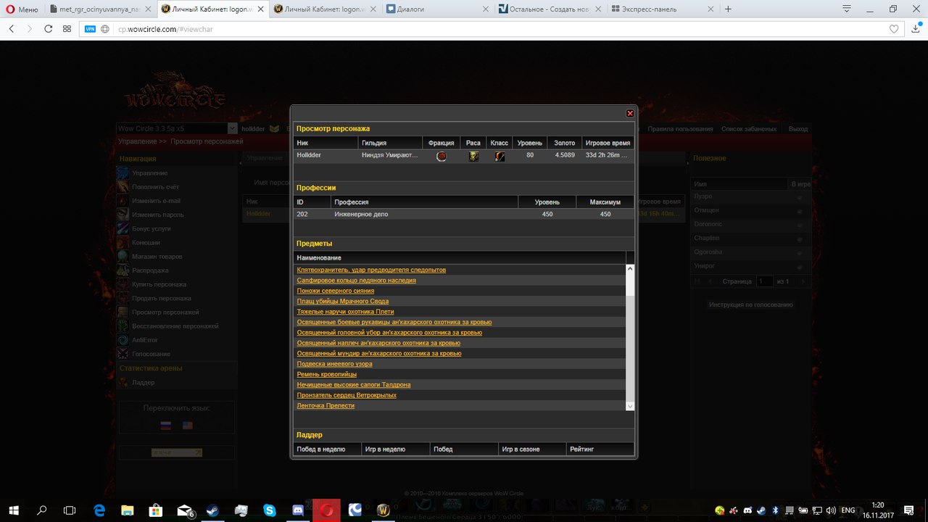The width and height of the screenshot is (928, 522).
Task: Open the Плащ убийцы Мрачного Свода link
Action: coord(342,301)
